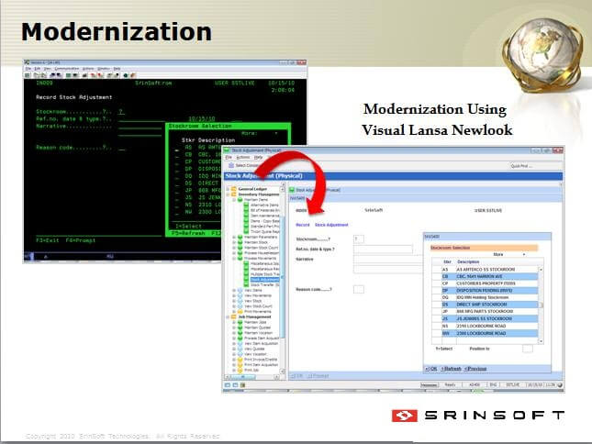Click yellow icon beside Print Invoice/Credits

240,360
